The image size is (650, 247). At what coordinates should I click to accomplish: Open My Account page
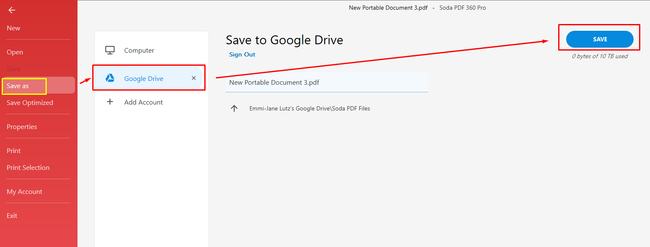[24, 191]
